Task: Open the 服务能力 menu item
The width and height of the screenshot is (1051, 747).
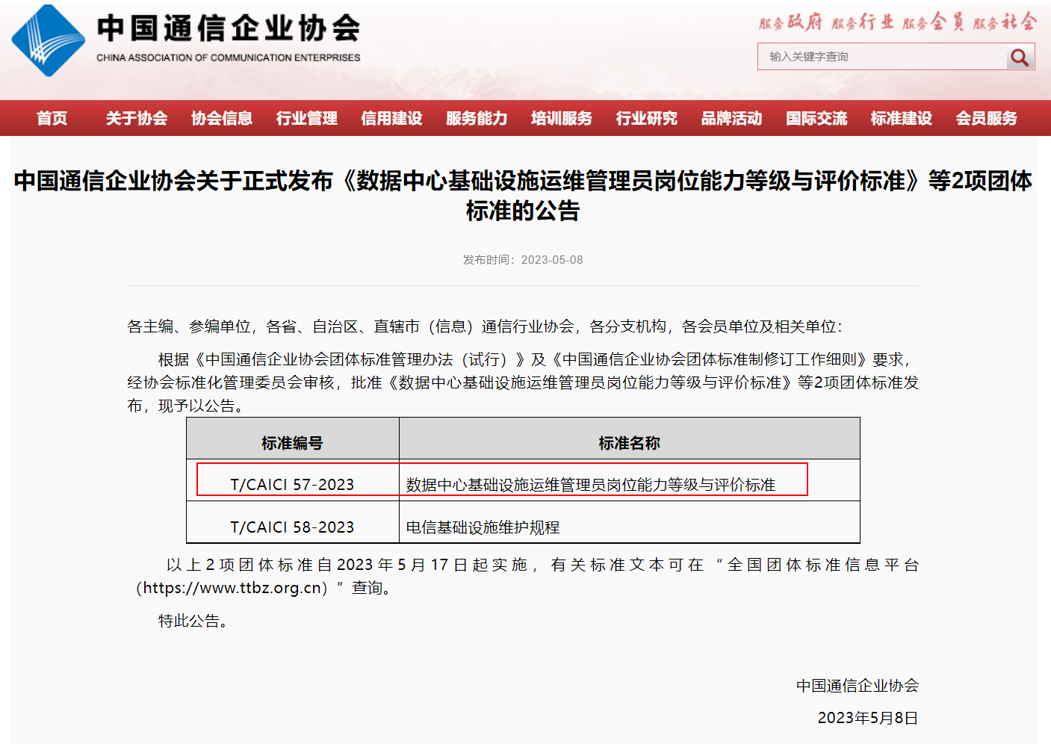Action: [477, 118]
